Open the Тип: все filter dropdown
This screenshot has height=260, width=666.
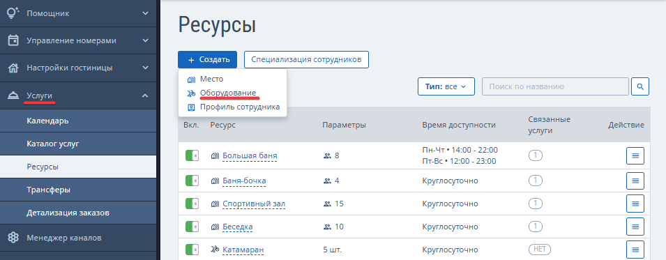[446, 86]
